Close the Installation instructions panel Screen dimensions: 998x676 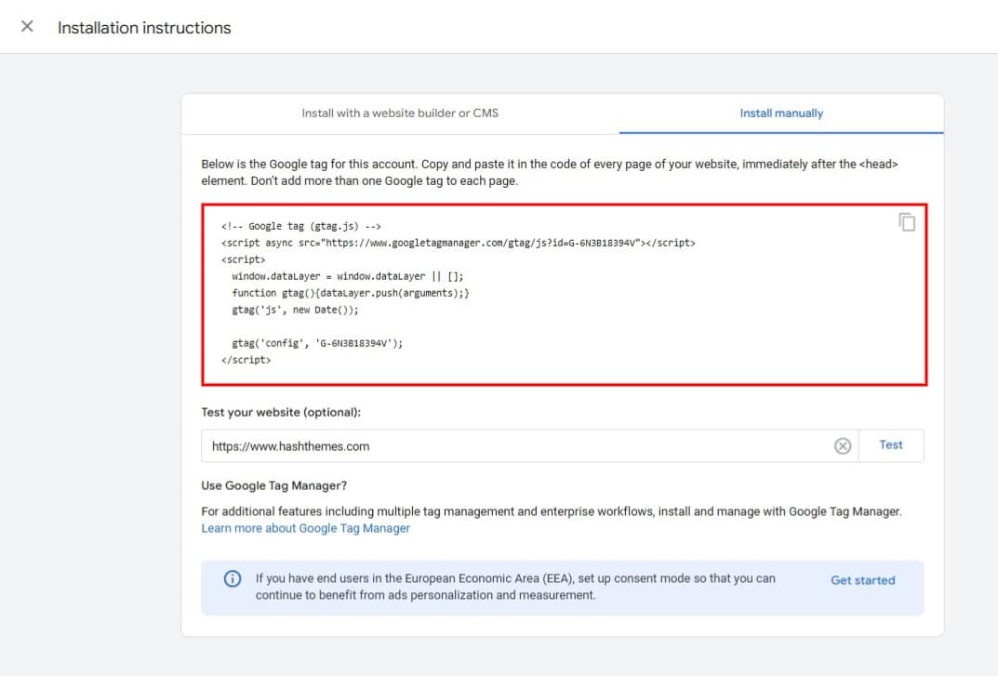point(27,27)
